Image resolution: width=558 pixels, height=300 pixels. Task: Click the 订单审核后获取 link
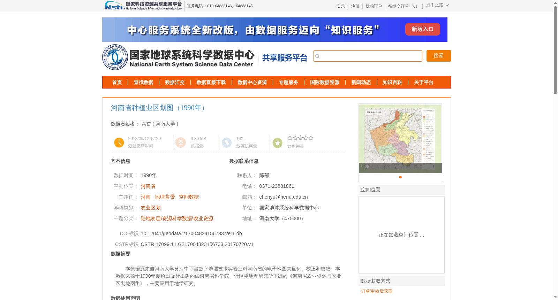tap(377, 291)
